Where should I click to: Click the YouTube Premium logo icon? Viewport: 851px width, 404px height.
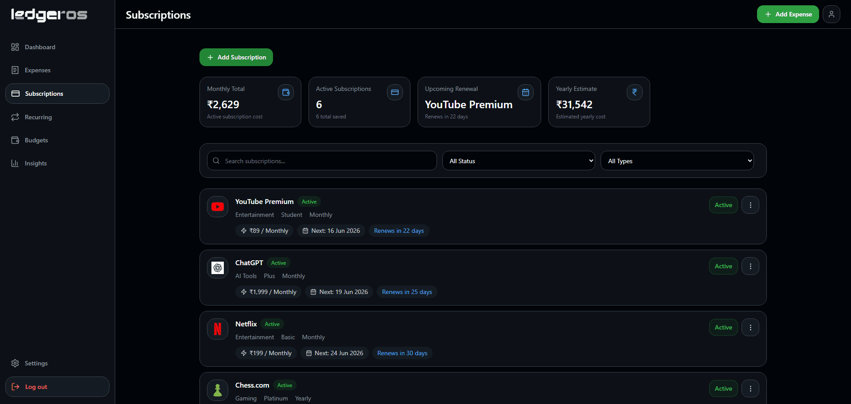pyautogui.click(x=218, y=207)
